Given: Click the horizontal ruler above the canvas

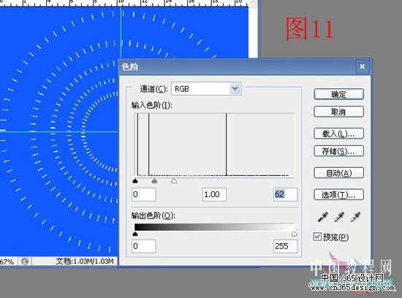Looking at the screenshot, I should [124, 3].
